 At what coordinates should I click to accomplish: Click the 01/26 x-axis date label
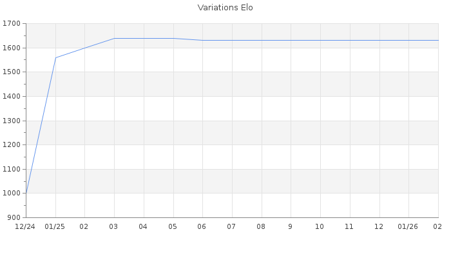[408, 227]
